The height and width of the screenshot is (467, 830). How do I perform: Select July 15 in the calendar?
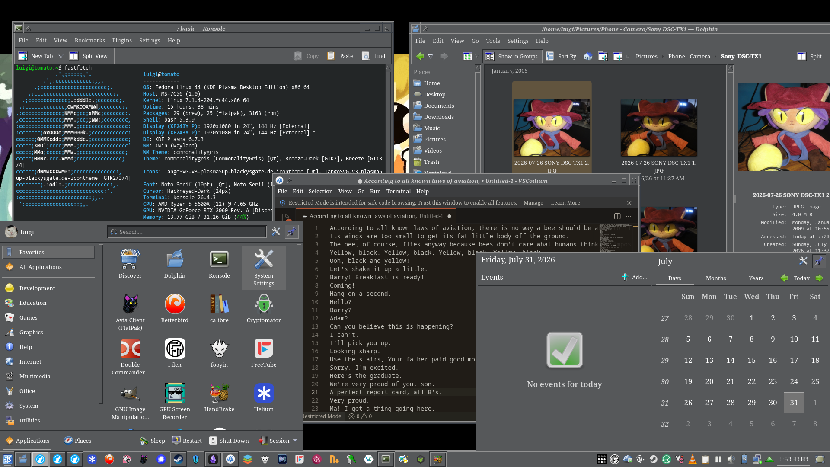pos(751,360)
